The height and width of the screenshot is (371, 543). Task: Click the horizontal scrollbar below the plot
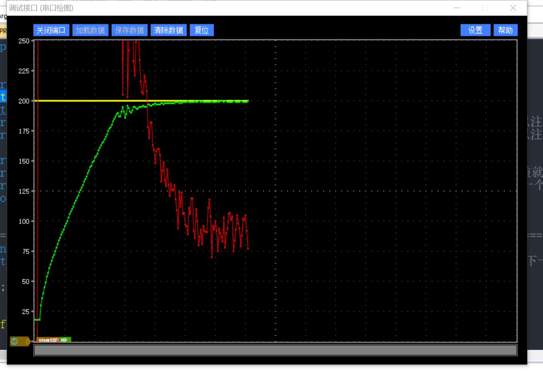276,350
